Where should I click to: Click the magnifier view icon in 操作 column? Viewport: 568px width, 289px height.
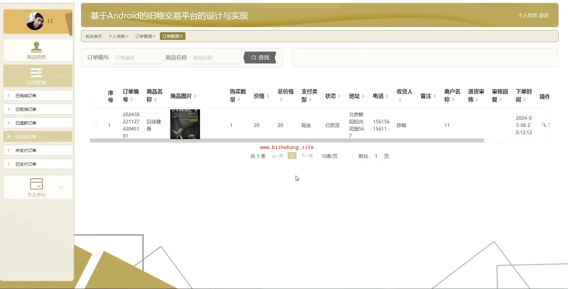tap(544, 125)
